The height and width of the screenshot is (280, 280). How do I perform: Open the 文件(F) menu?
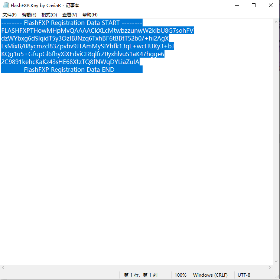(9, 15)
